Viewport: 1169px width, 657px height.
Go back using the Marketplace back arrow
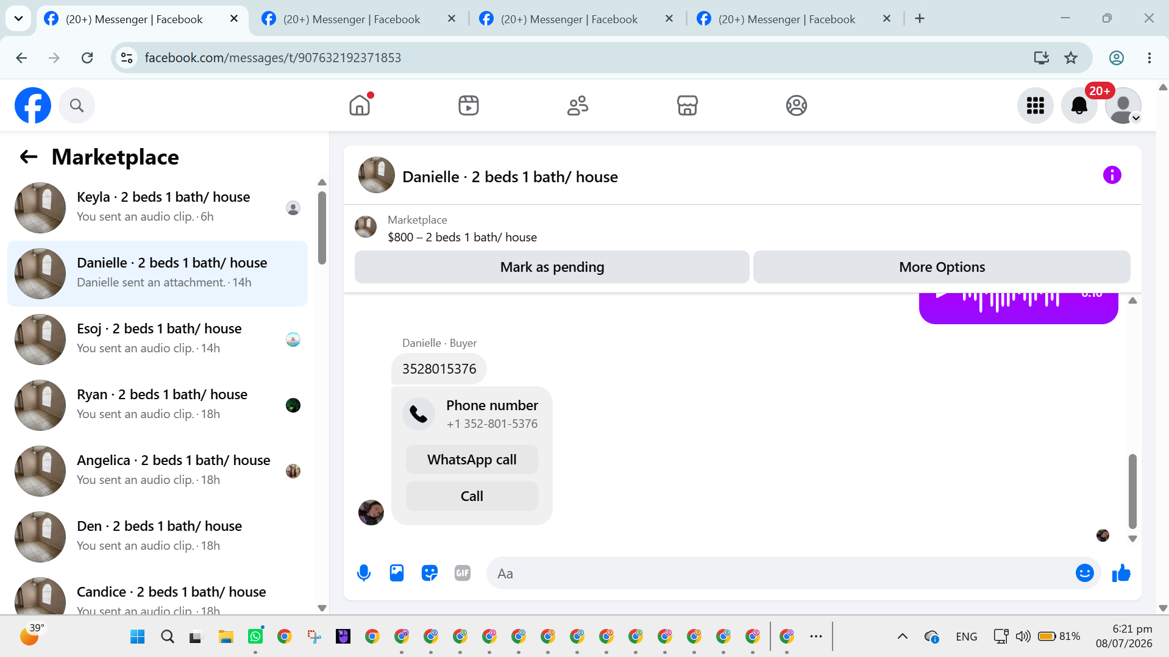coord(29,157)
